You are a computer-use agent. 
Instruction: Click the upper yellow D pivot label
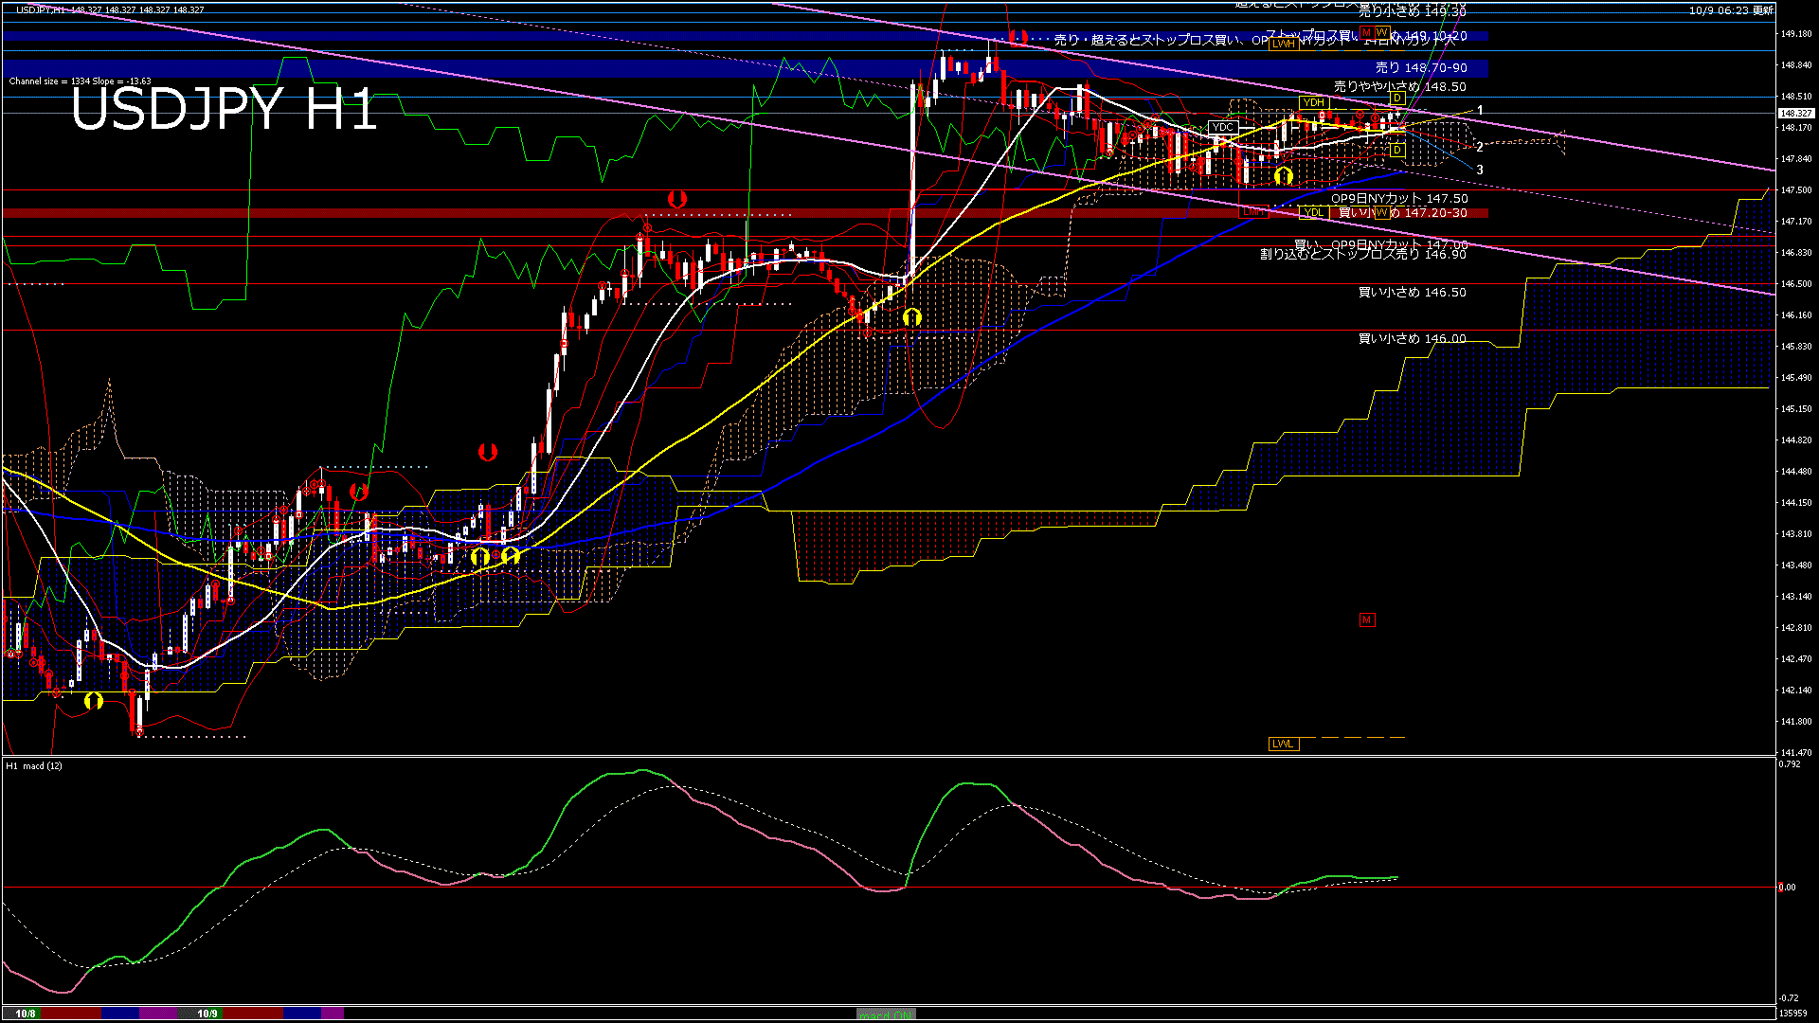point(1397,98)
